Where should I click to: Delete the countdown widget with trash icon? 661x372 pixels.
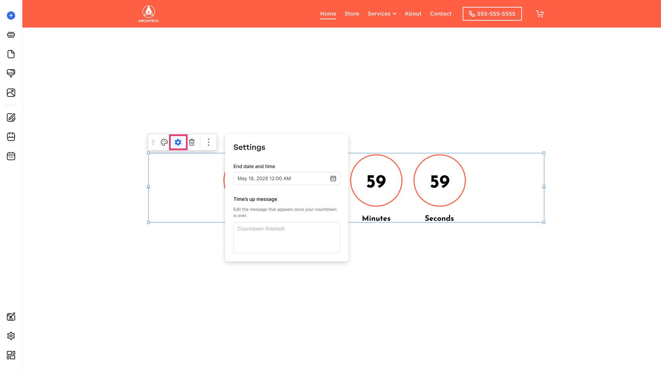click(x=192, y=142)
